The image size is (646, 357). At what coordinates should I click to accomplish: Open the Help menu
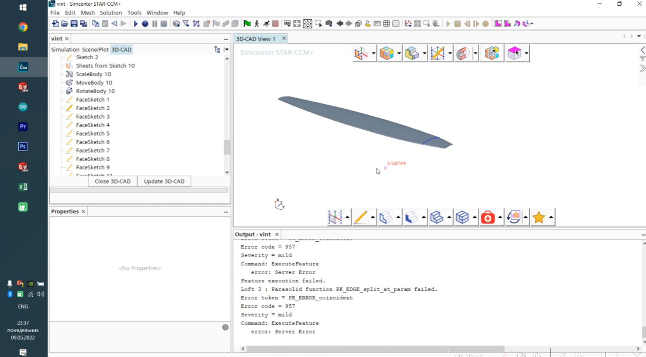pyautogui.click(x=179, y=13)
